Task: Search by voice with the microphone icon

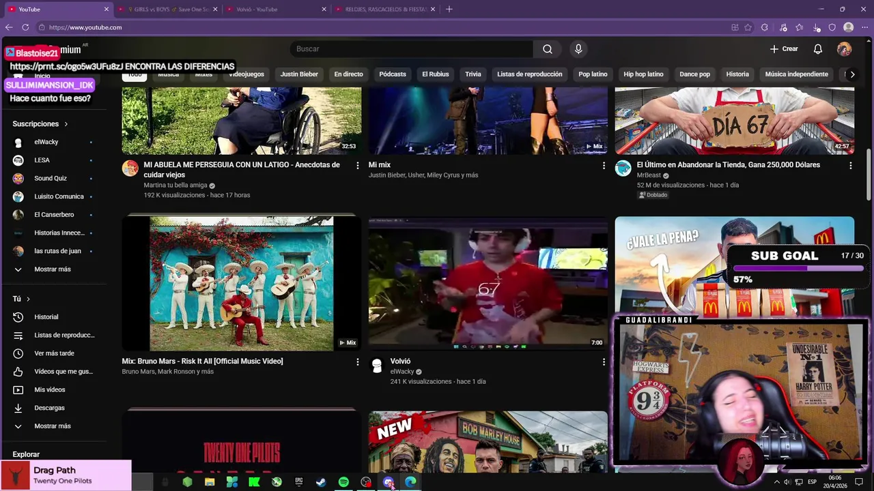Action: tap(578, 49)
